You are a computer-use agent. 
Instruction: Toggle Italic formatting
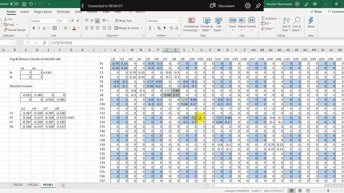pyautogui.click(x=39, y=28)
